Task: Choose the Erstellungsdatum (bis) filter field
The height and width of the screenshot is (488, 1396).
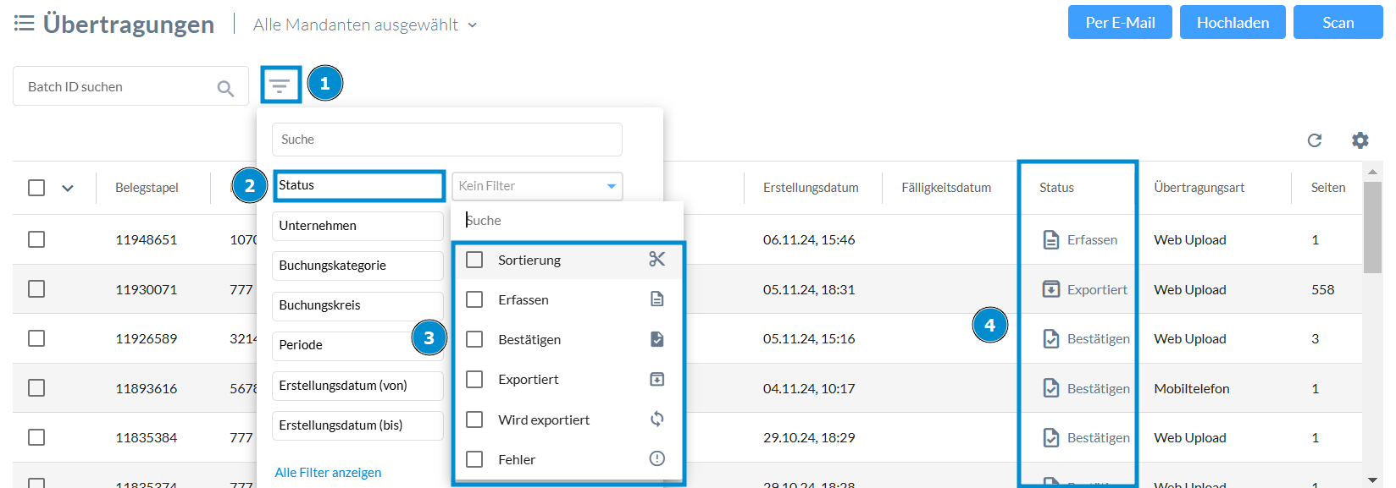Action: pyautogui.click(x=357, y=425)
